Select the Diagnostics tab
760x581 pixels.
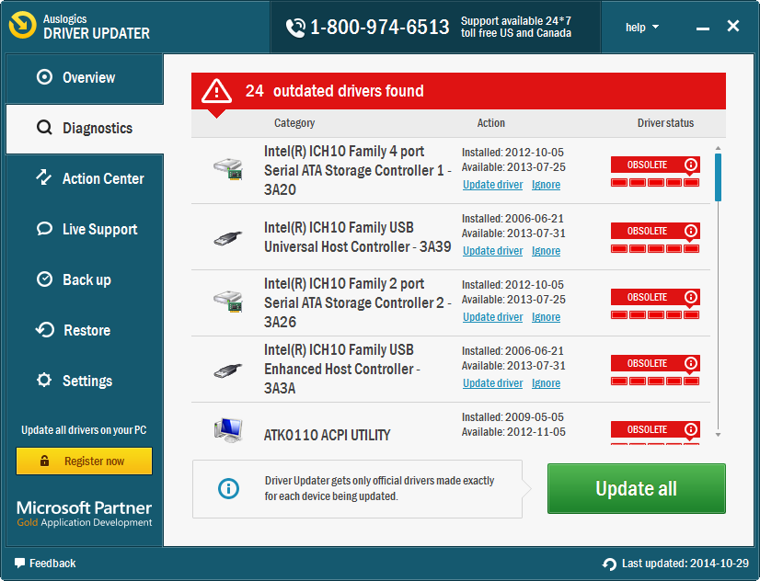coord(85,129)
